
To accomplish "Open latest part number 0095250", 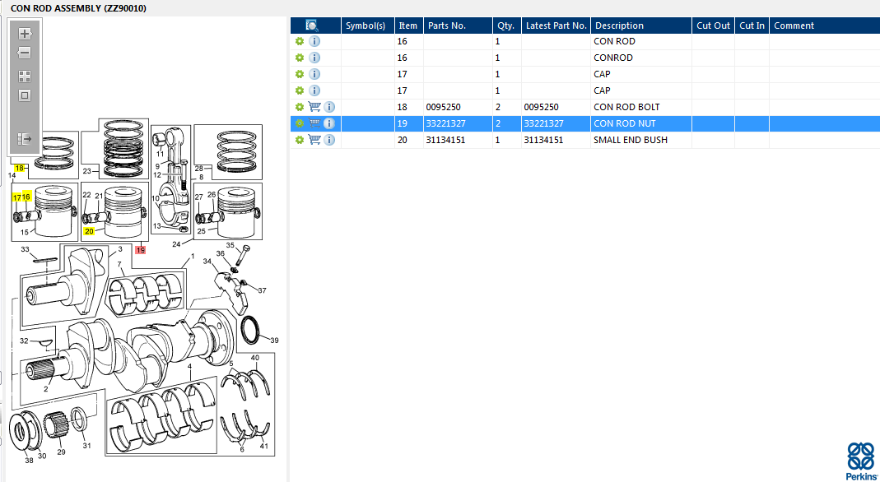I will coord(541,107).
